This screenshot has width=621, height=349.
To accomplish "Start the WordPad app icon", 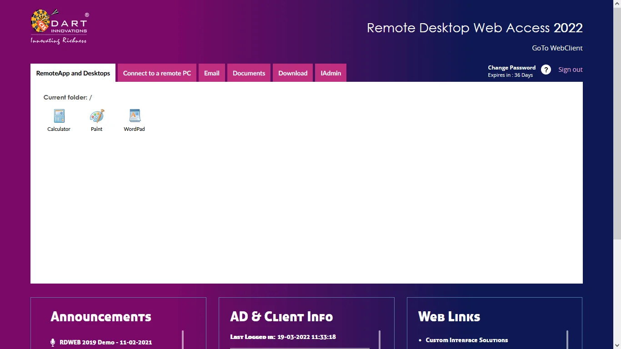I will coord(135,116).
